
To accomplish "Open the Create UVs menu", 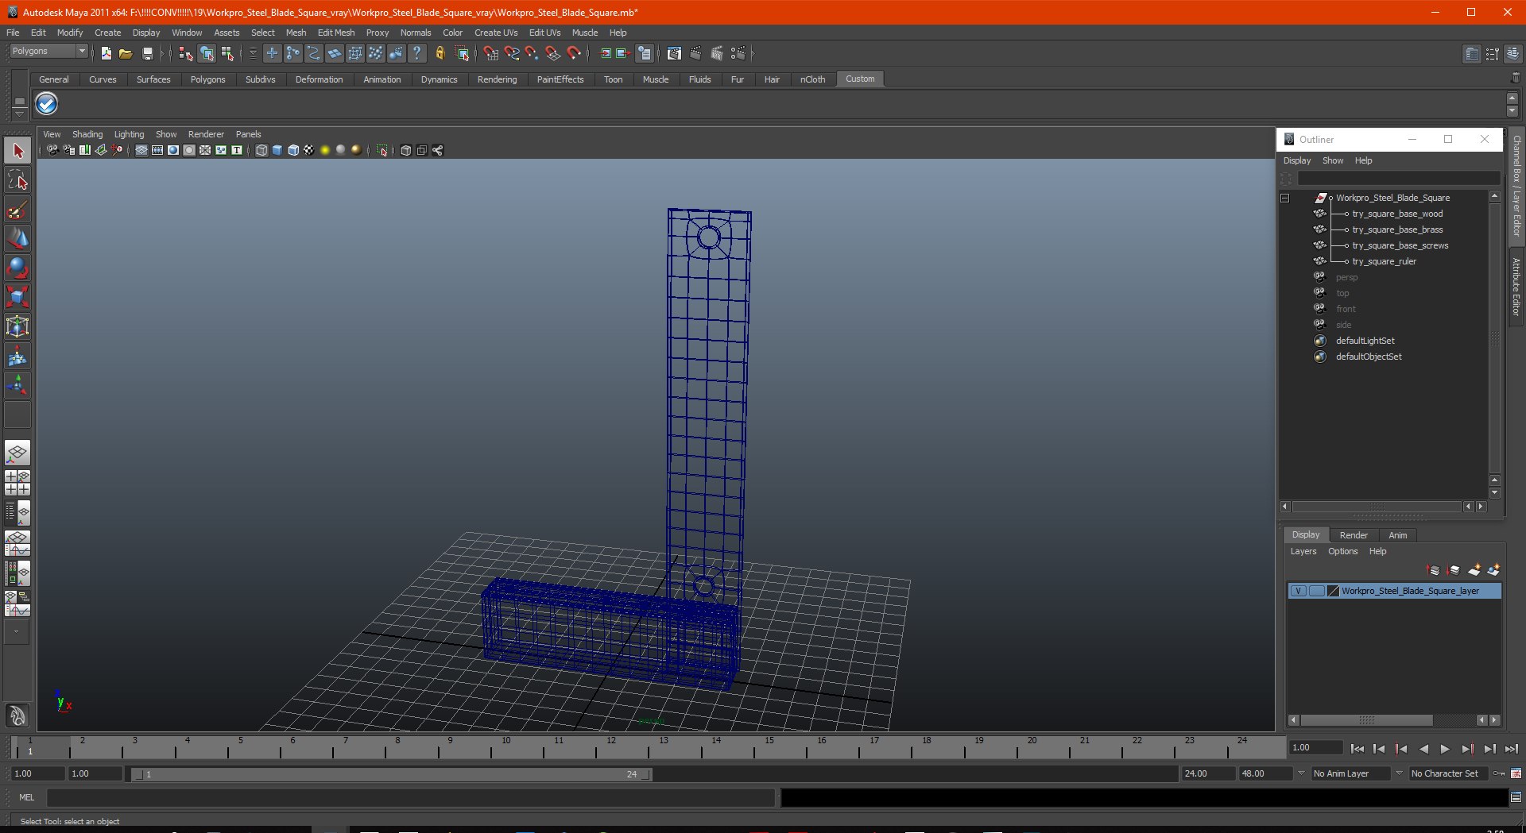I will click(495, 33).
